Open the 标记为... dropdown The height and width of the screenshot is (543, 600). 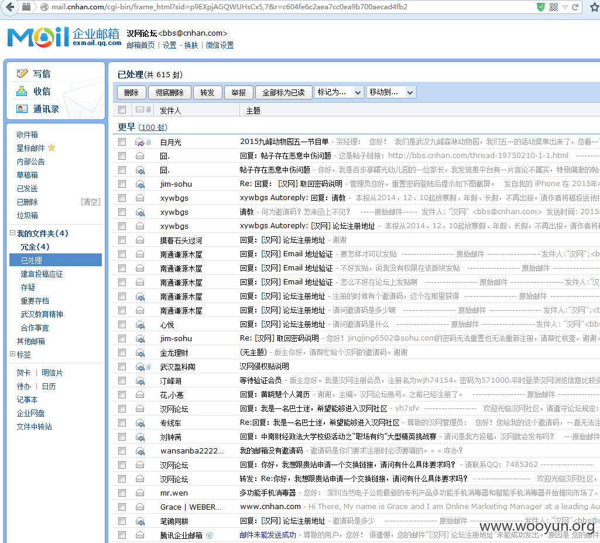(339, 92)
